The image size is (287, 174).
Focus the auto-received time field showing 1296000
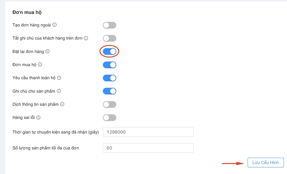tap(148, 132)
